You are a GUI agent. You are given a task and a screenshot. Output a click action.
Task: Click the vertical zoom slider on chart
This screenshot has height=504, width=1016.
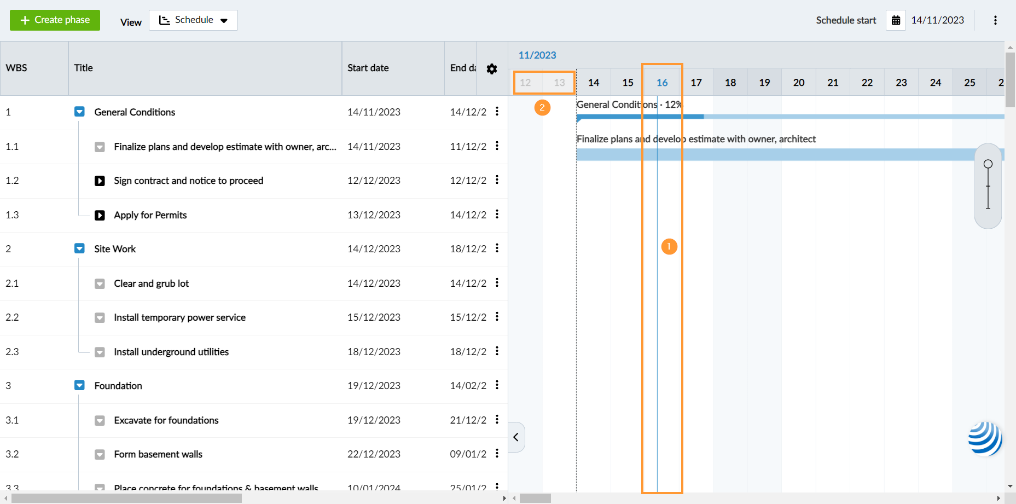click(x=988, y=186)
